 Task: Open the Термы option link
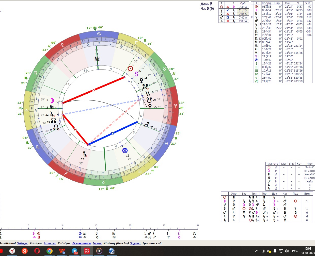point(97,243)
